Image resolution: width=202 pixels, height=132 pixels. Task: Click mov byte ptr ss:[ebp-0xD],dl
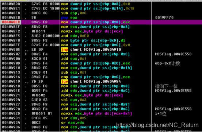[x=93, y=40]
